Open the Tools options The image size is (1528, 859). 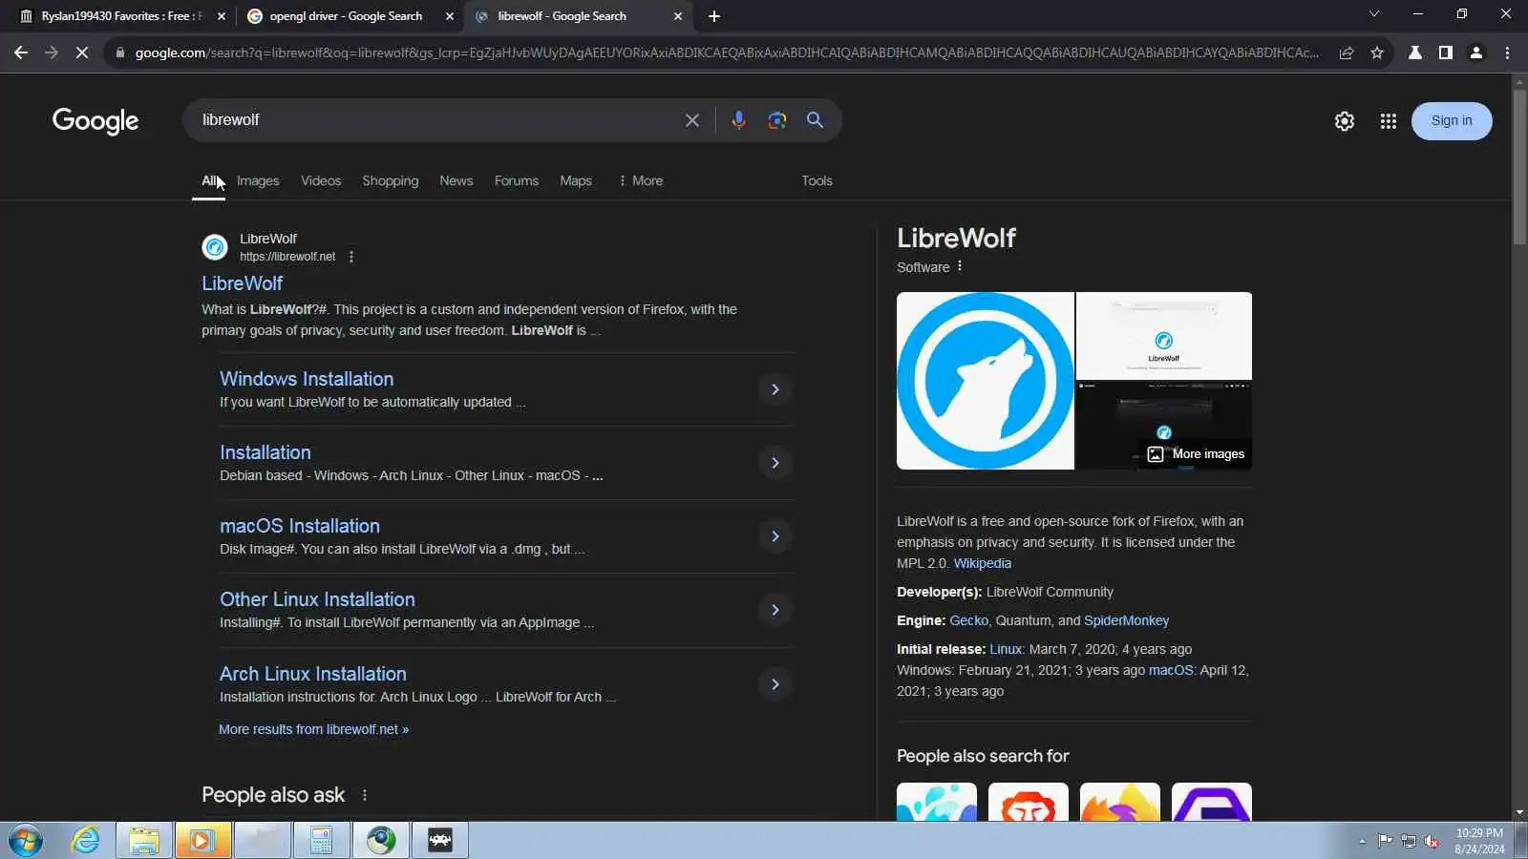click(x=817, y=180)
